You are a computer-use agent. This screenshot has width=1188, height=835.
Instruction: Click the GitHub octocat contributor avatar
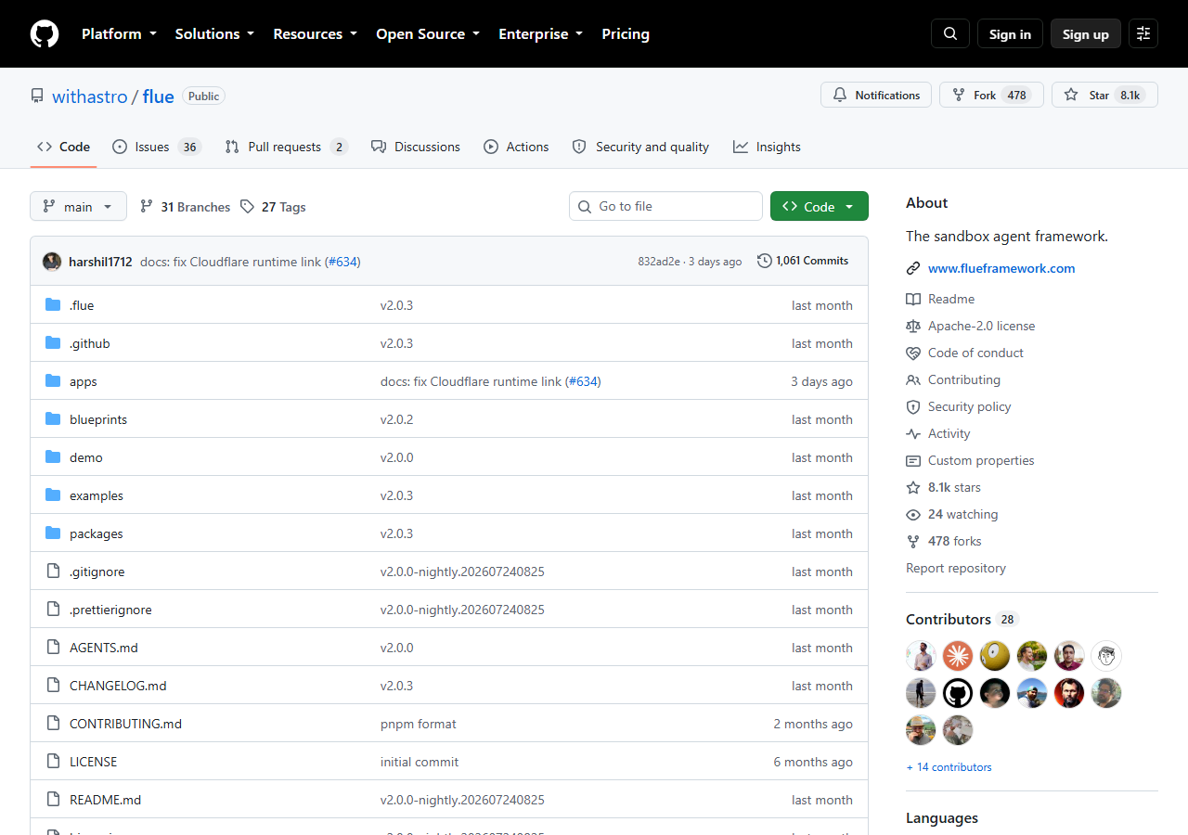(958, 693)
